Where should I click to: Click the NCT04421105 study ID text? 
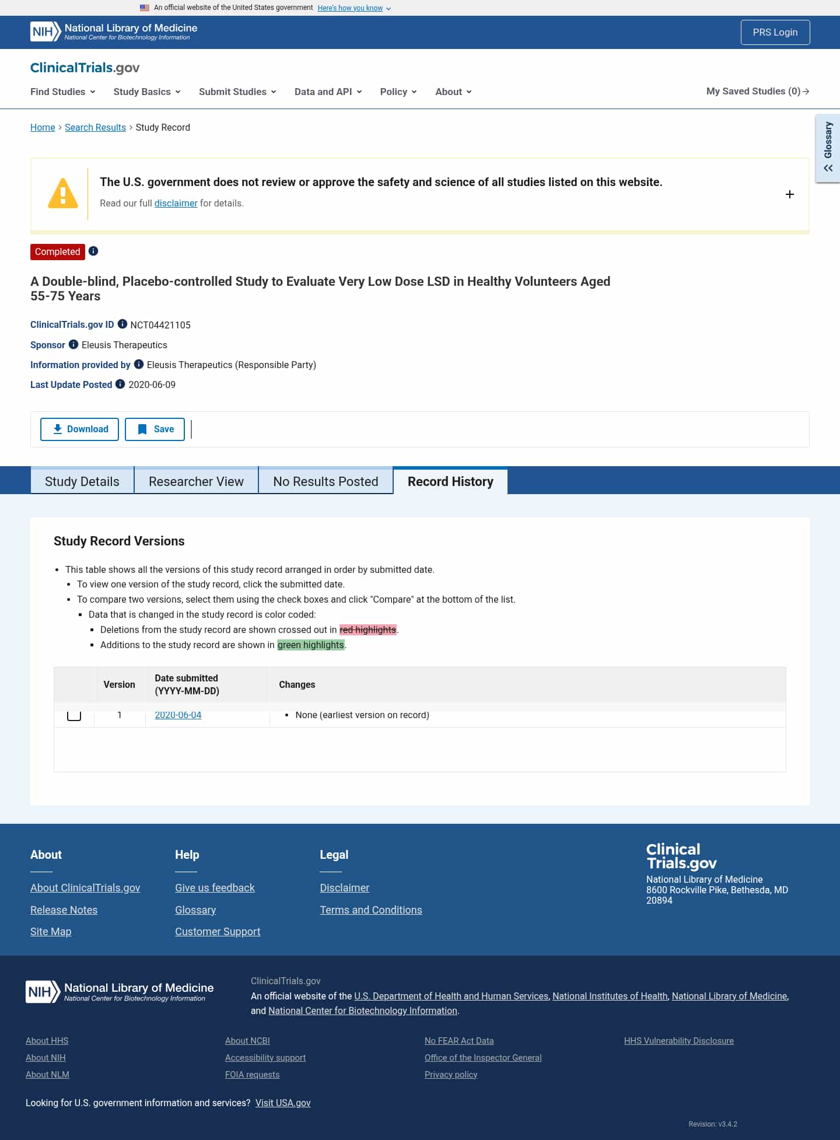pyautogui.click(x=160, y=325)
